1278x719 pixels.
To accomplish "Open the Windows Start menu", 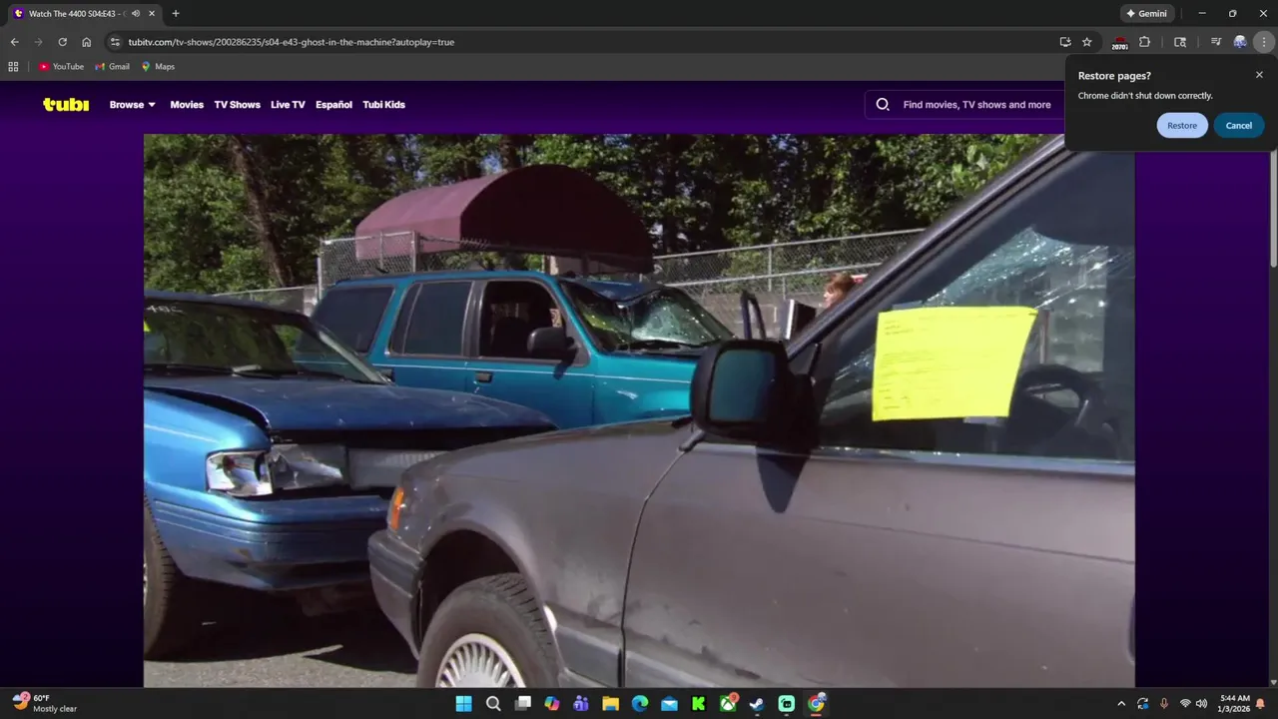I will tap(464, 704).
